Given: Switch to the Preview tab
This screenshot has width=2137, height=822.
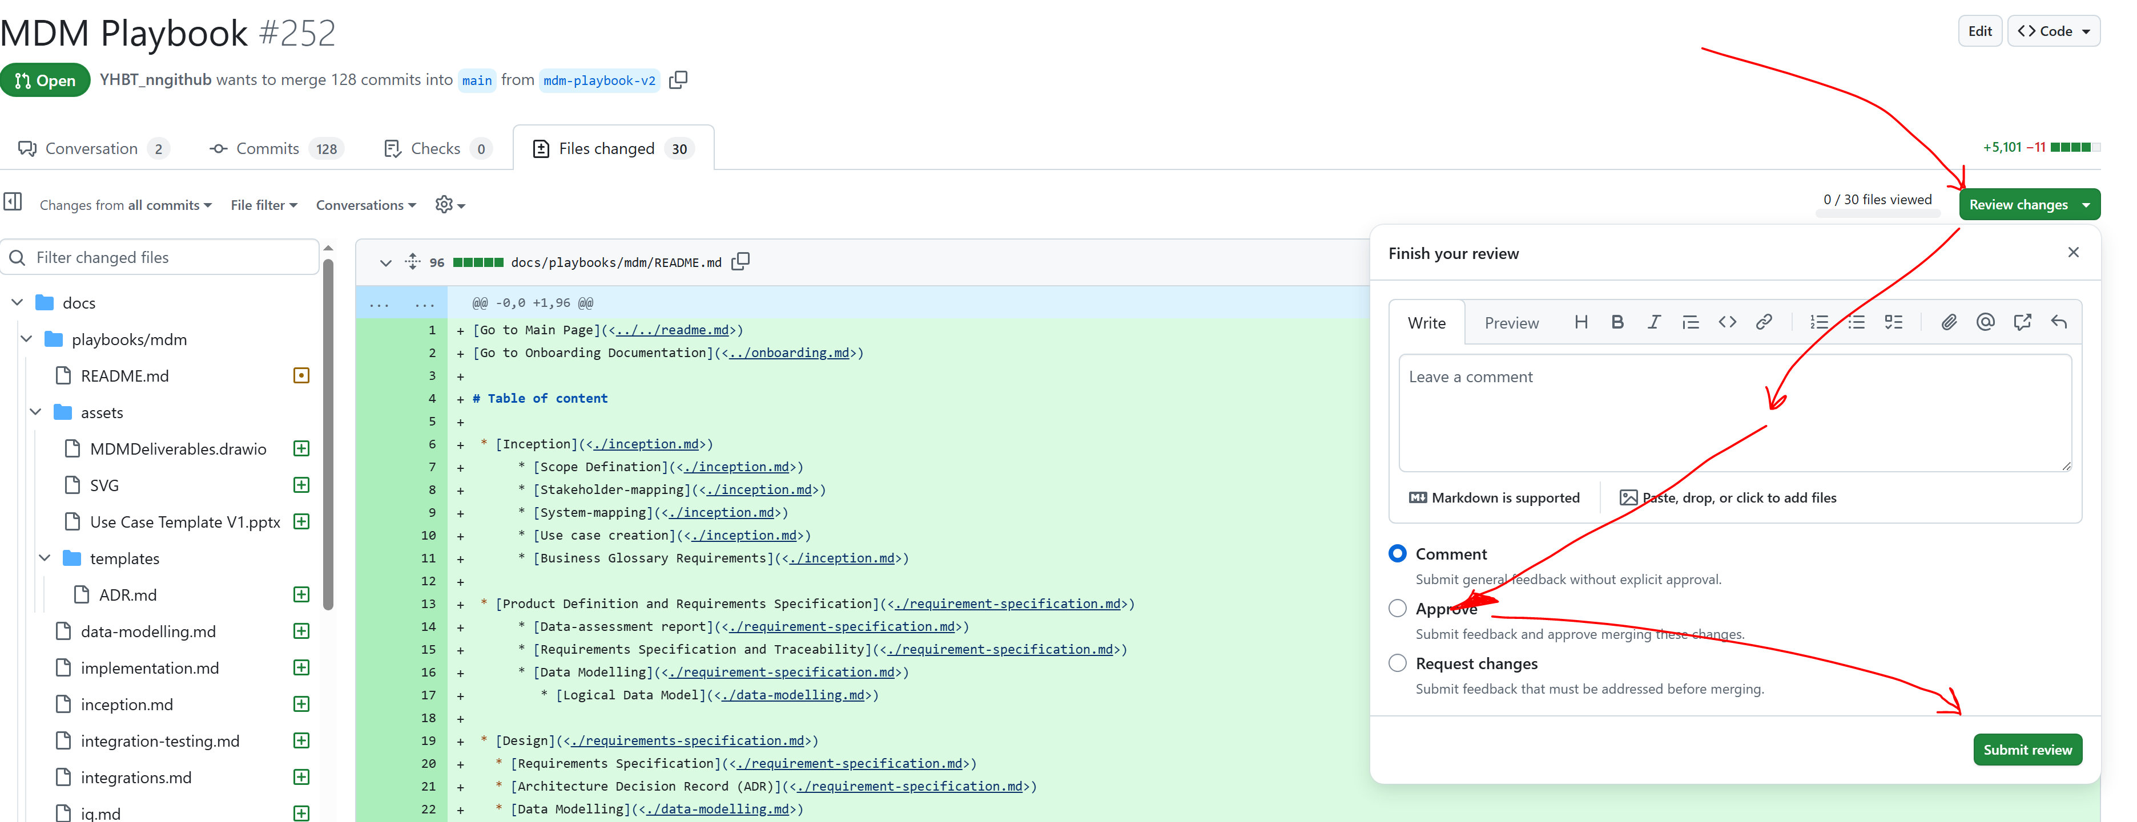Looking at the screenshot, I should 1511,322.
